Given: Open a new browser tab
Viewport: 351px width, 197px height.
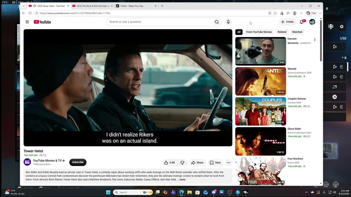Looking at the screenshot, I should coord(162,6).
